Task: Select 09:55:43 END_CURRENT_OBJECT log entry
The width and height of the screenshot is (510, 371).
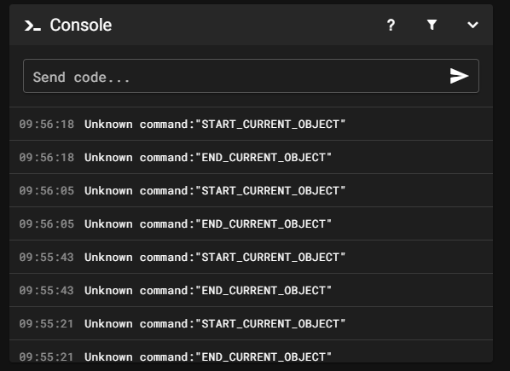Action: coord(251,290)
